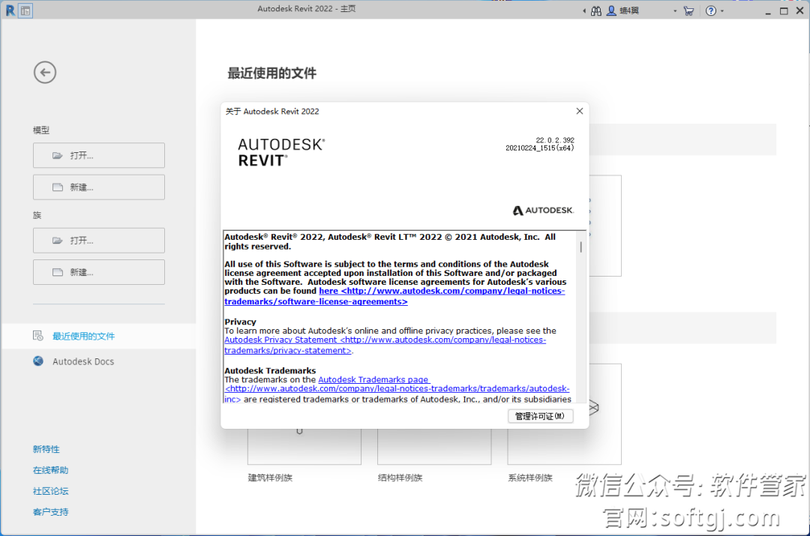Open the Autodesk App Store cart icon
The height and width of the screenshot is (536, 810).
tap(688, 10)
